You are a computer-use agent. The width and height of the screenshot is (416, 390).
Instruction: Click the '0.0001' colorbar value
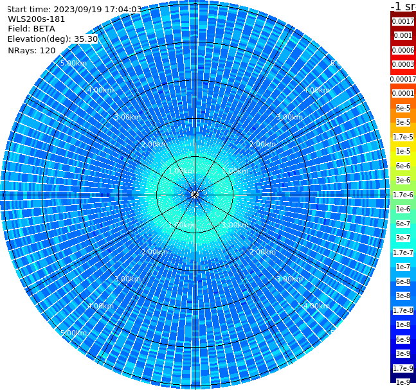(x=403, y=93)
